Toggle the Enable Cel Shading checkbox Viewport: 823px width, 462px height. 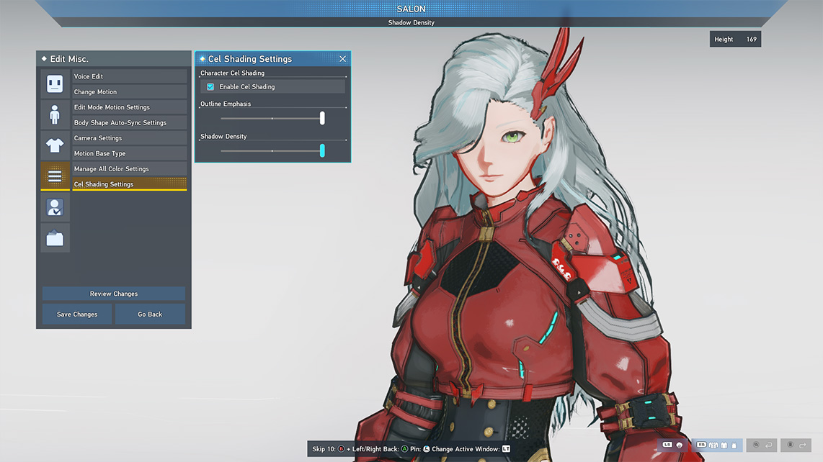click(x=209, y=86)
